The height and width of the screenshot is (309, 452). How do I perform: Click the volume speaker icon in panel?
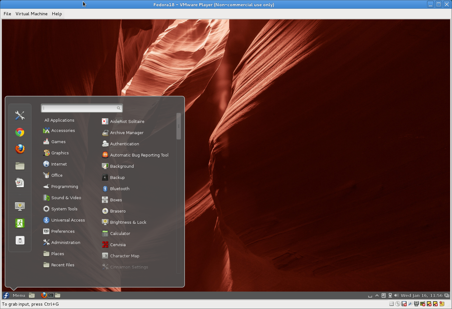pos(396,295)
